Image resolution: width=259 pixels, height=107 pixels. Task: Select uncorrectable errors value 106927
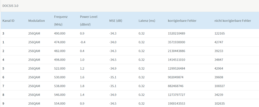(x=220, y=86)
